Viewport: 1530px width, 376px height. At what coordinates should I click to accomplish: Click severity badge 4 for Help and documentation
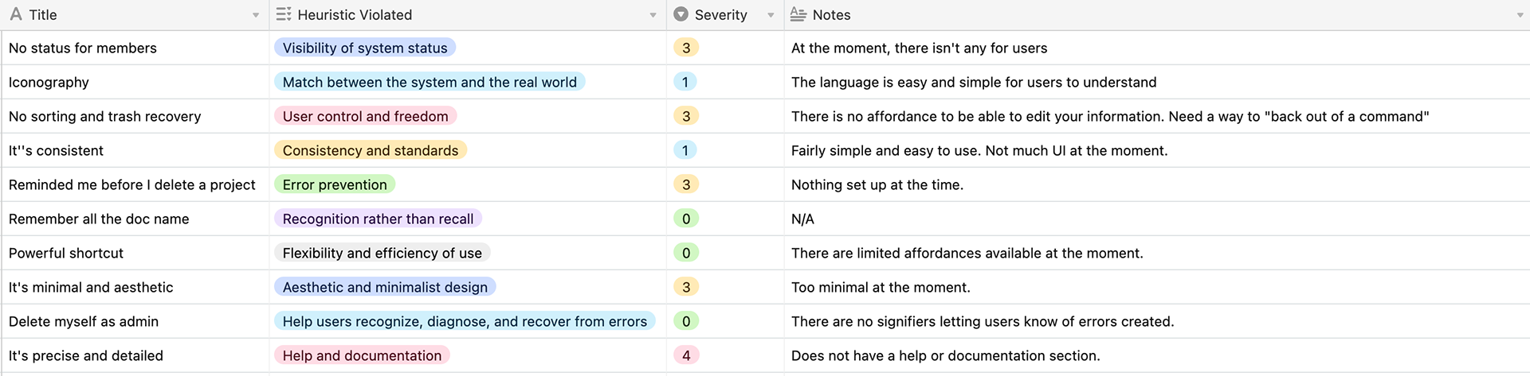tap(686, 355)
